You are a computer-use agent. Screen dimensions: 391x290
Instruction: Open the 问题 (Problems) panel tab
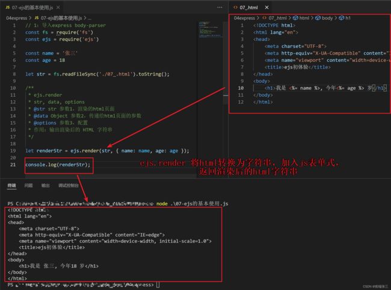[x=28, y=186]
